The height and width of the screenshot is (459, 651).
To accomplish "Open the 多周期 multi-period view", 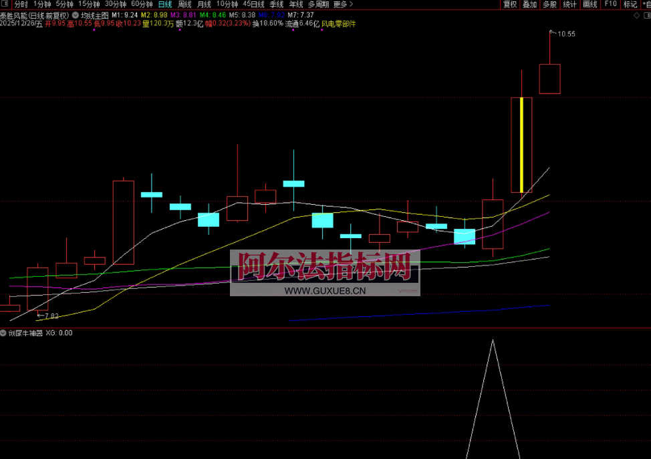I will click(x=318, y=4).
